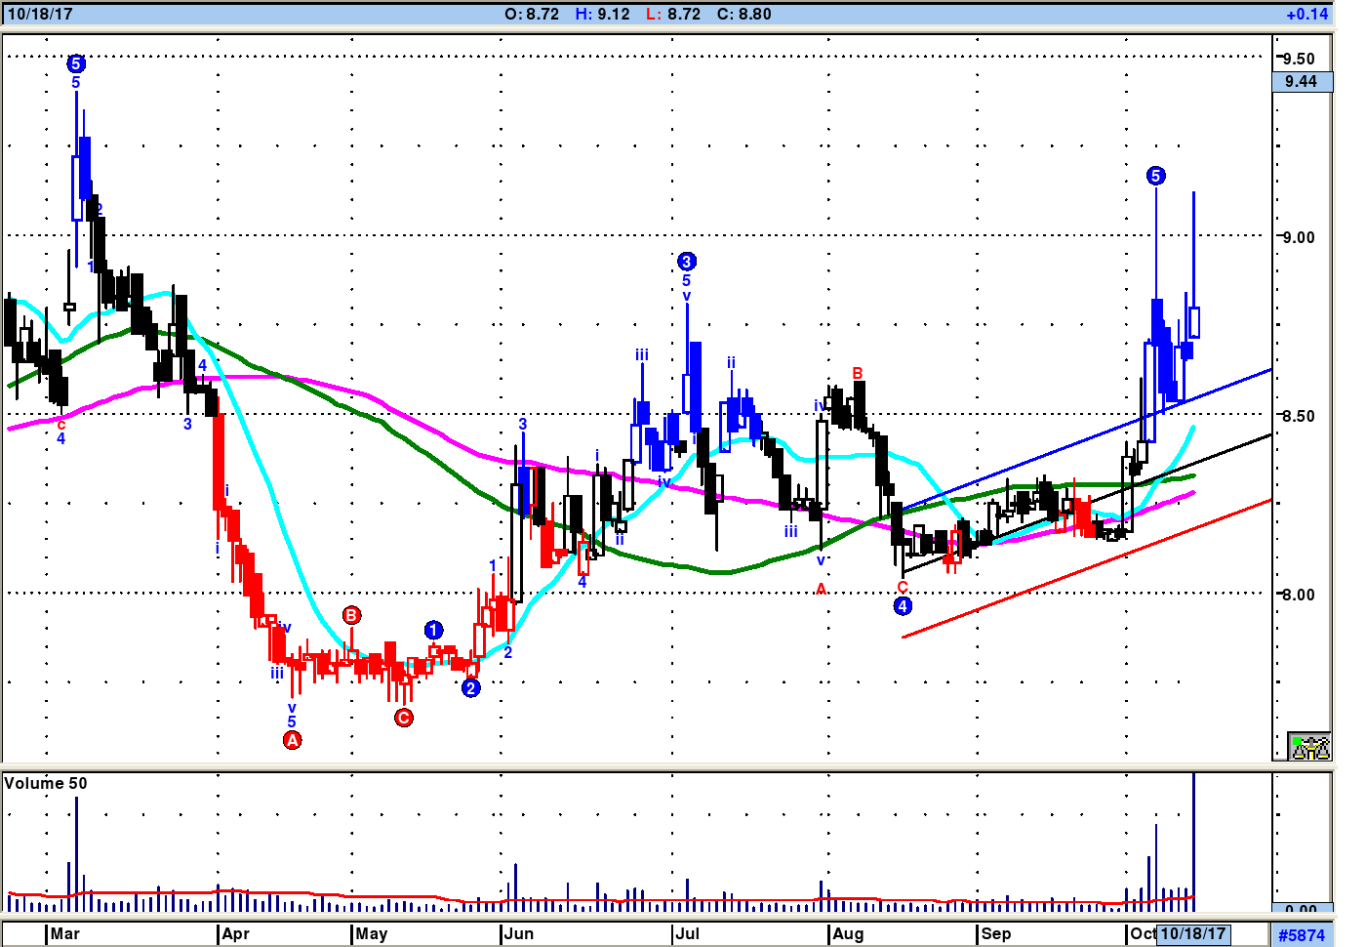Click the circled blue 2 wave marker
Viewport: 1366px width, 947px height.
pos(471,688)
